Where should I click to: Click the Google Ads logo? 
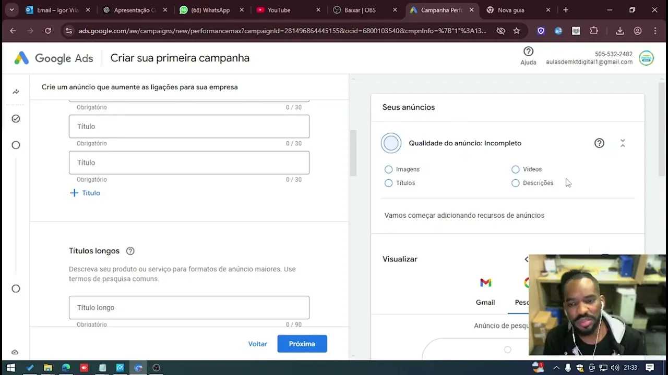click(53, 58)
